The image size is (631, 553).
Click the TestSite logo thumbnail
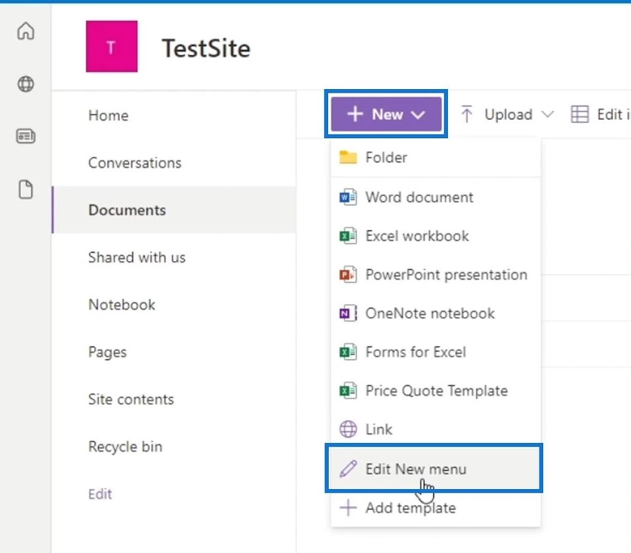111,46
